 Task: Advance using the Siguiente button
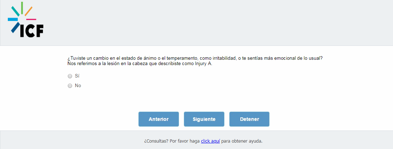coord(204,119)
